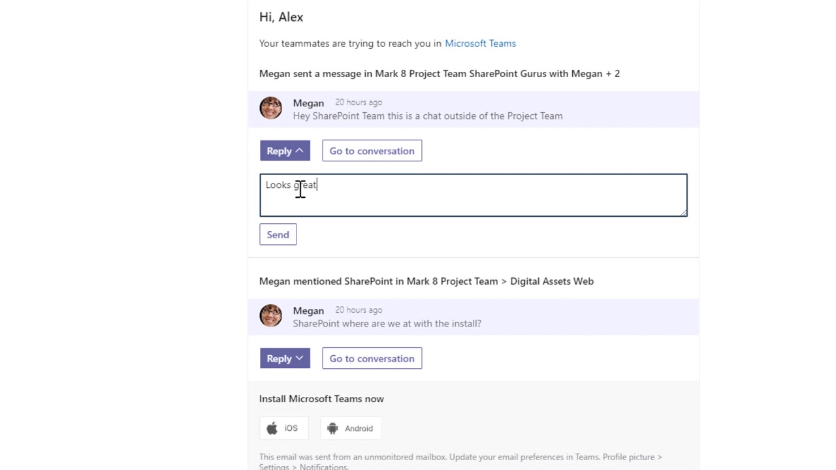836x470 pixels.
Task: Open the iOS install button
Action: pos(283,428)
